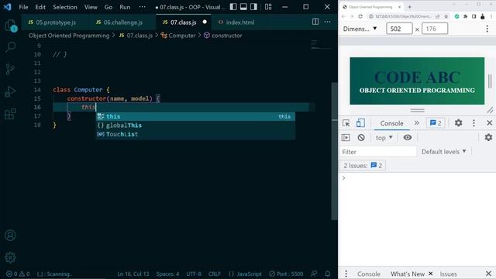Viewport: 496px width, 279px height.
Task: Toggle the primary side bar layout icon
Action: tap(233, 7)
